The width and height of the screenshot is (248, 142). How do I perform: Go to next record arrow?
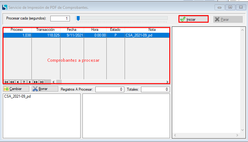pyautogui.click(x=30, y=82)
